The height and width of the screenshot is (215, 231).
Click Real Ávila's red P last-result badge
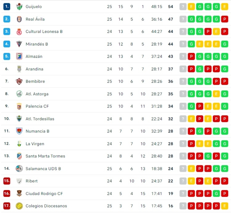[x=225, y=19]
